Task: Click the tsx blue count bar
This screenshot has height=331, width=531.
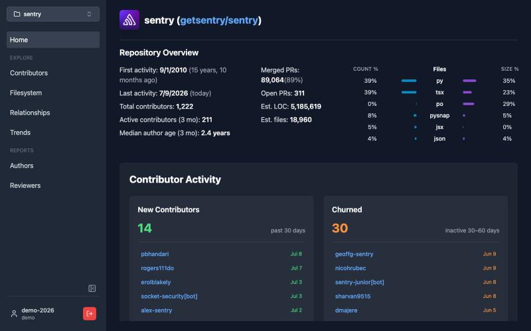Action: click(x=409, y=92)
